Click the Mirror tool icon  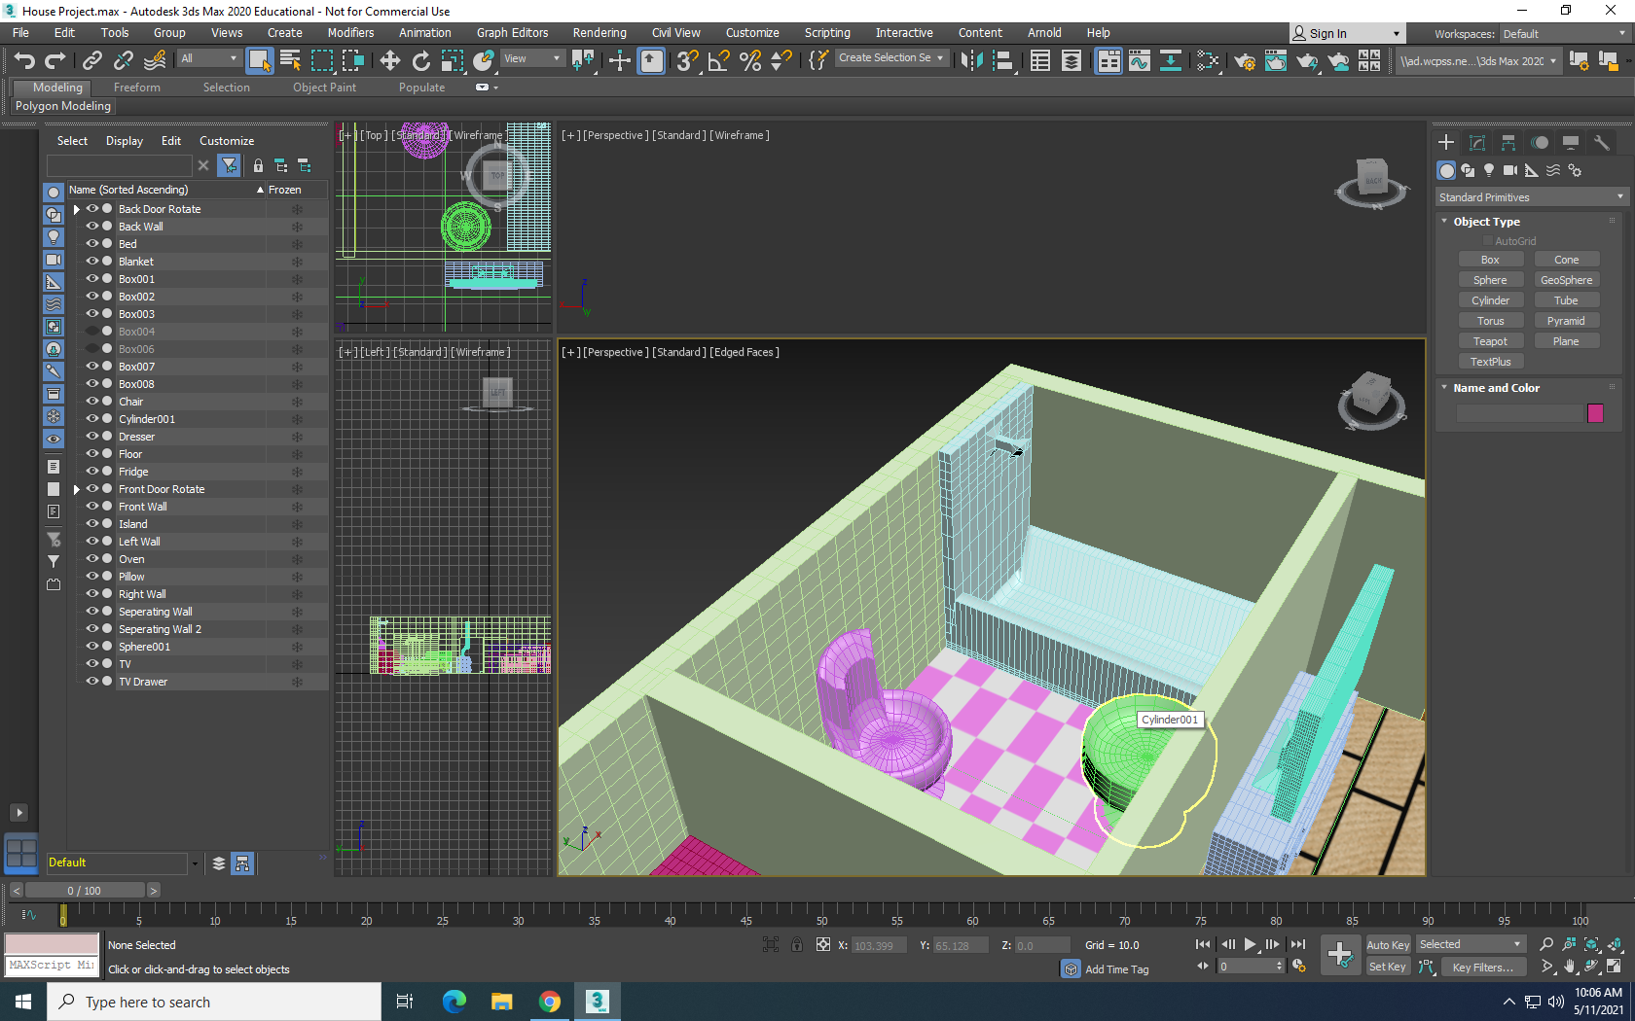[x=971, y=60]
